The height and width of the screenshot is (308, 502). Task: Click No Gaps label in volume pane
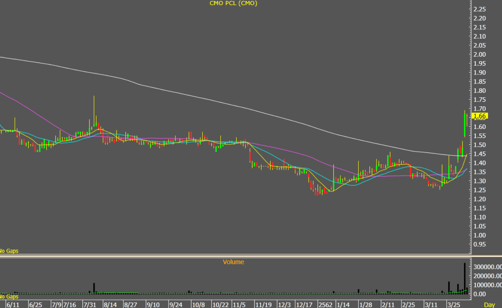coord(9,297)
